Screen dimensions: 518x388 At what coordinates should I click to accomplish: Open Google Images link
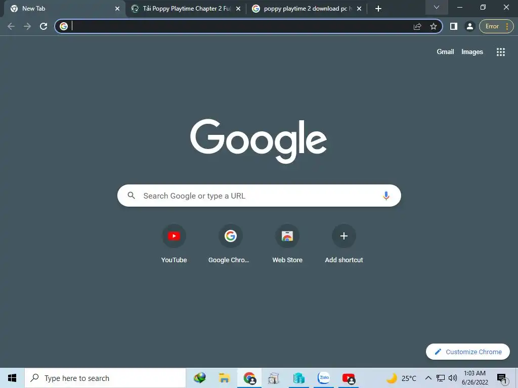(472, 52)
